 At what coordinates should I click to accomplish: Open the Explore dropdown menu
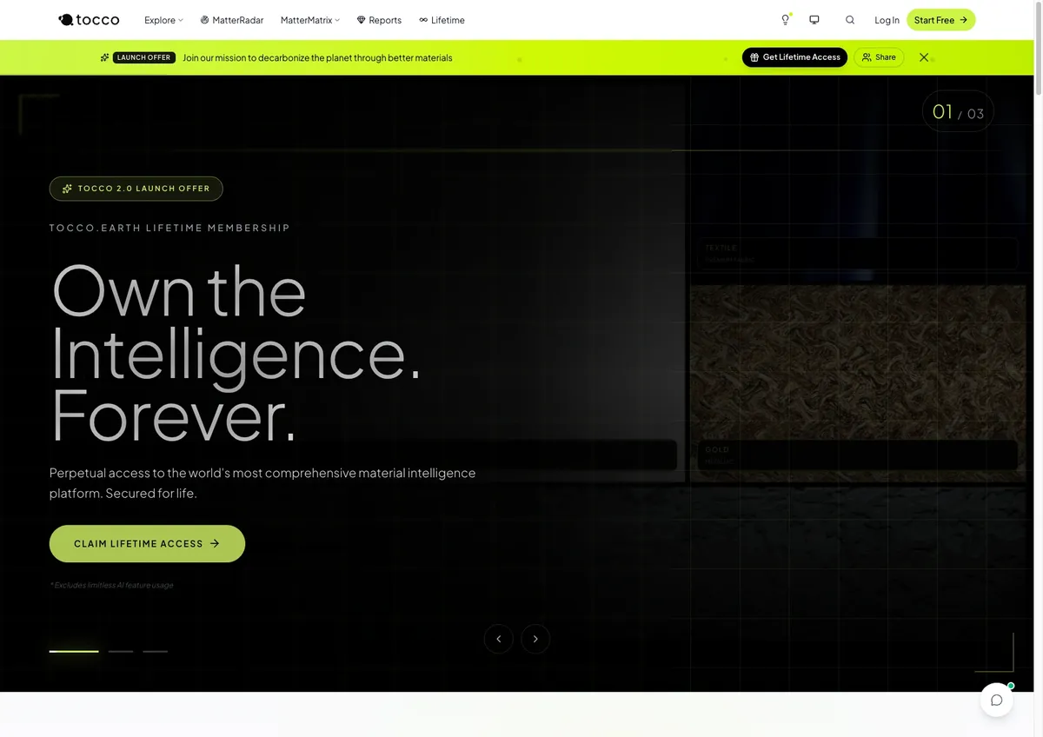pos(163,20)
